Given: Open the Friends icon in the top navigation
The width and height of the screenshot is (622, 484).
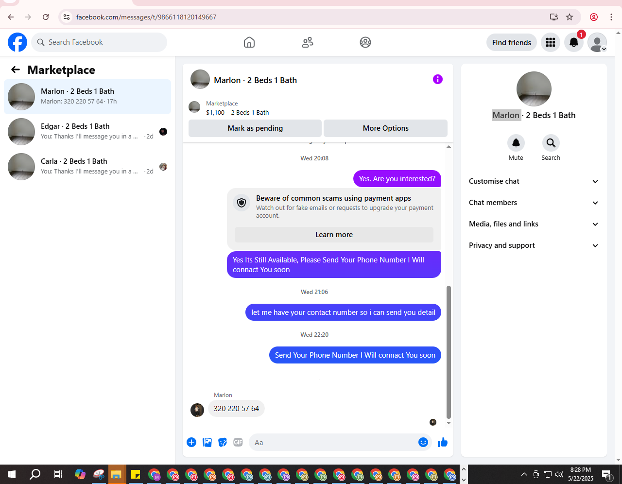Looking at the screenshot, I should coord(308,42).
